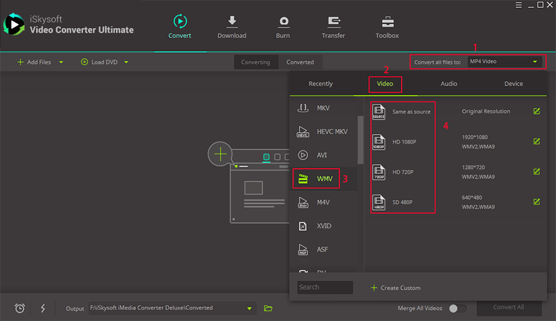Open the Burn disc section
This screenshot has height=321, width=556.
coord(284,22)
